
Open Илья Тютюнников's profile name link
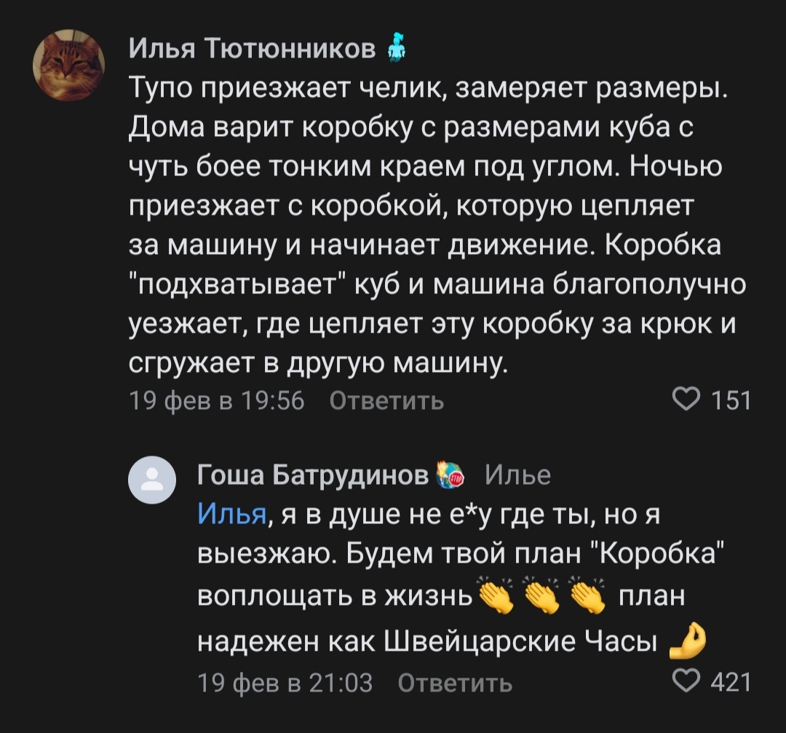252,49
